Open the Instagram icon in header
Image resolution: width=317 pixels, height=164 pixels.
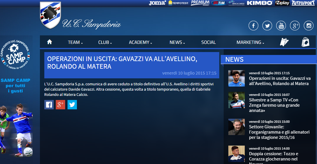point(308,26)
